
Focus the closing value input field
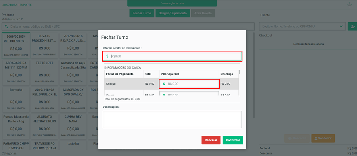pyautogui.click(x=172, y=56)
